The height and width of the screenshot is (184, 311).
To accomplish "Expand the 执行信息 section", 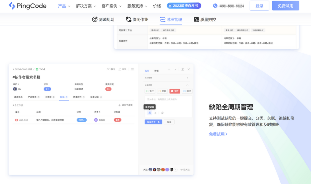I will [187, 78].
